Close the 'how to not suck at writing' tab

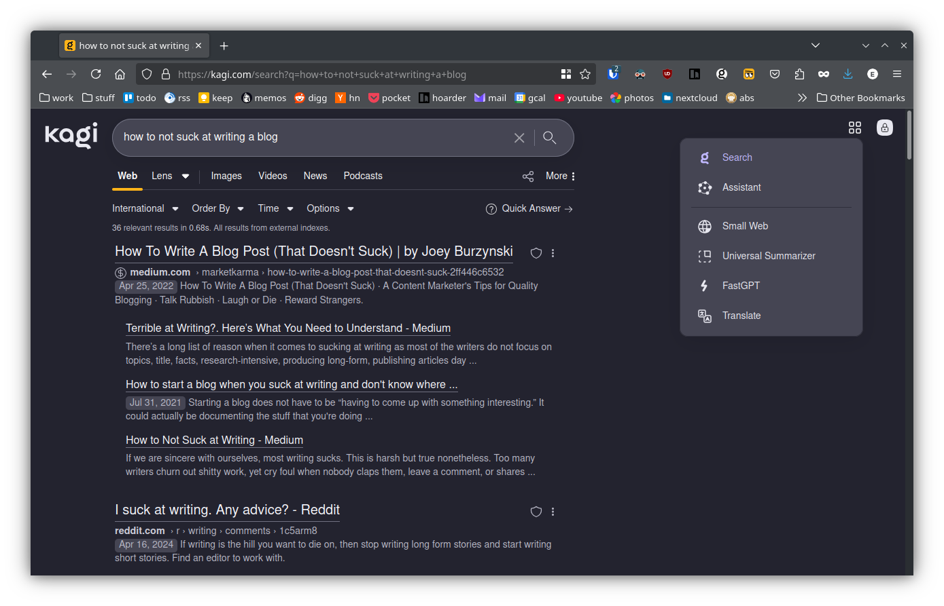click(x=198, y=45)
